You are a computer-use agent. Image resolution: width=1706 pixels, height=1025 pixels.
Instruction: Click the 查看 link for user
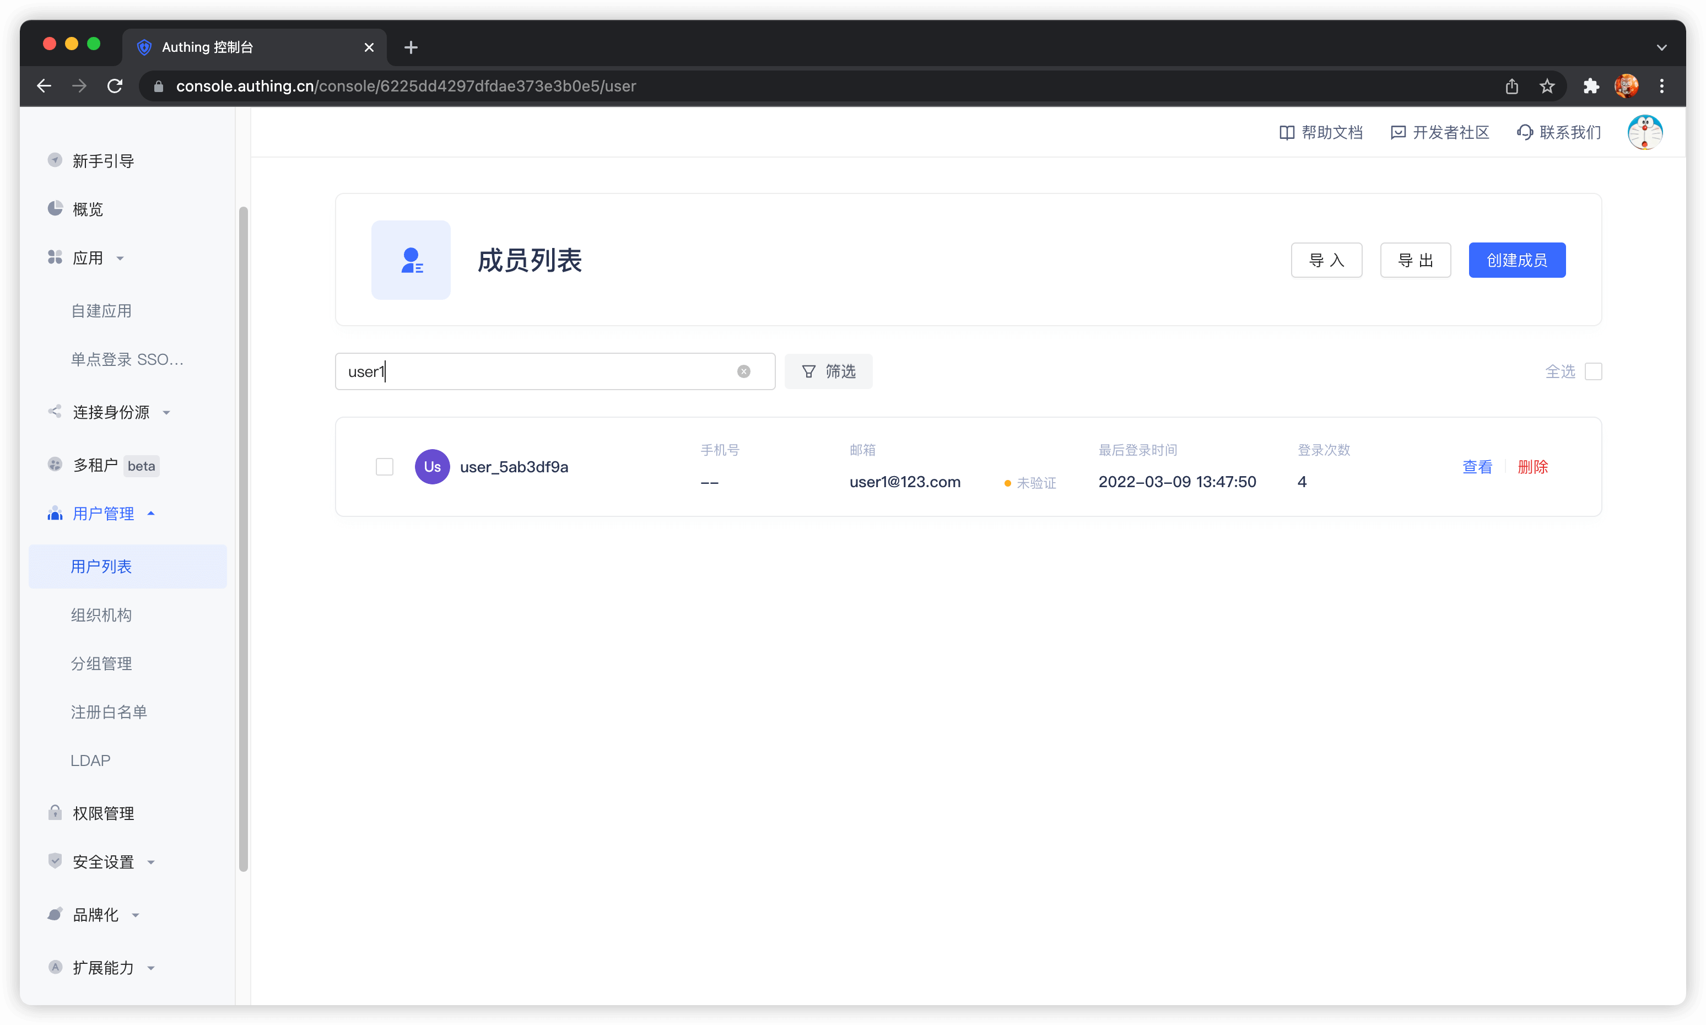[x=1477, y=467]
